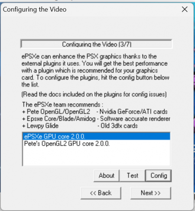Click The ePSXe team recommends line
Screen dimensions: 195x211
pos(63,105)
